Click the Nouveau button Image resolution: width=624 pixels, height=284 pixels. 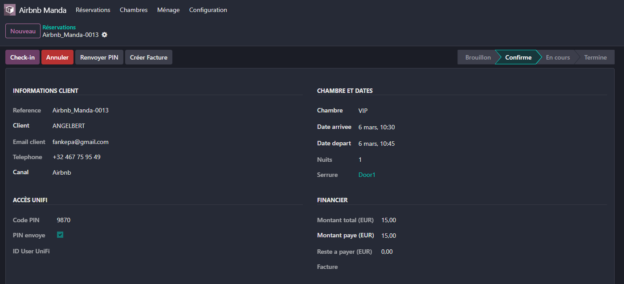click(23, 31)
